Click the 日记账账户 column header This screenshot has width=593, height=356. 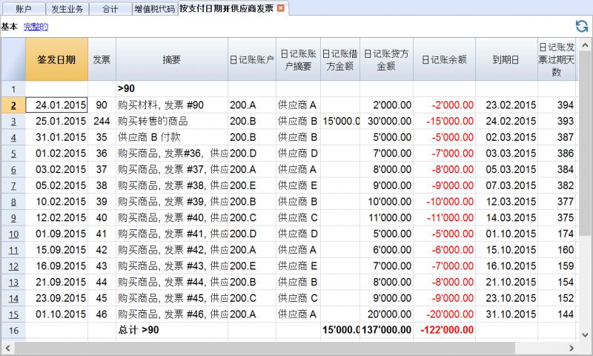tap(252, 59)
